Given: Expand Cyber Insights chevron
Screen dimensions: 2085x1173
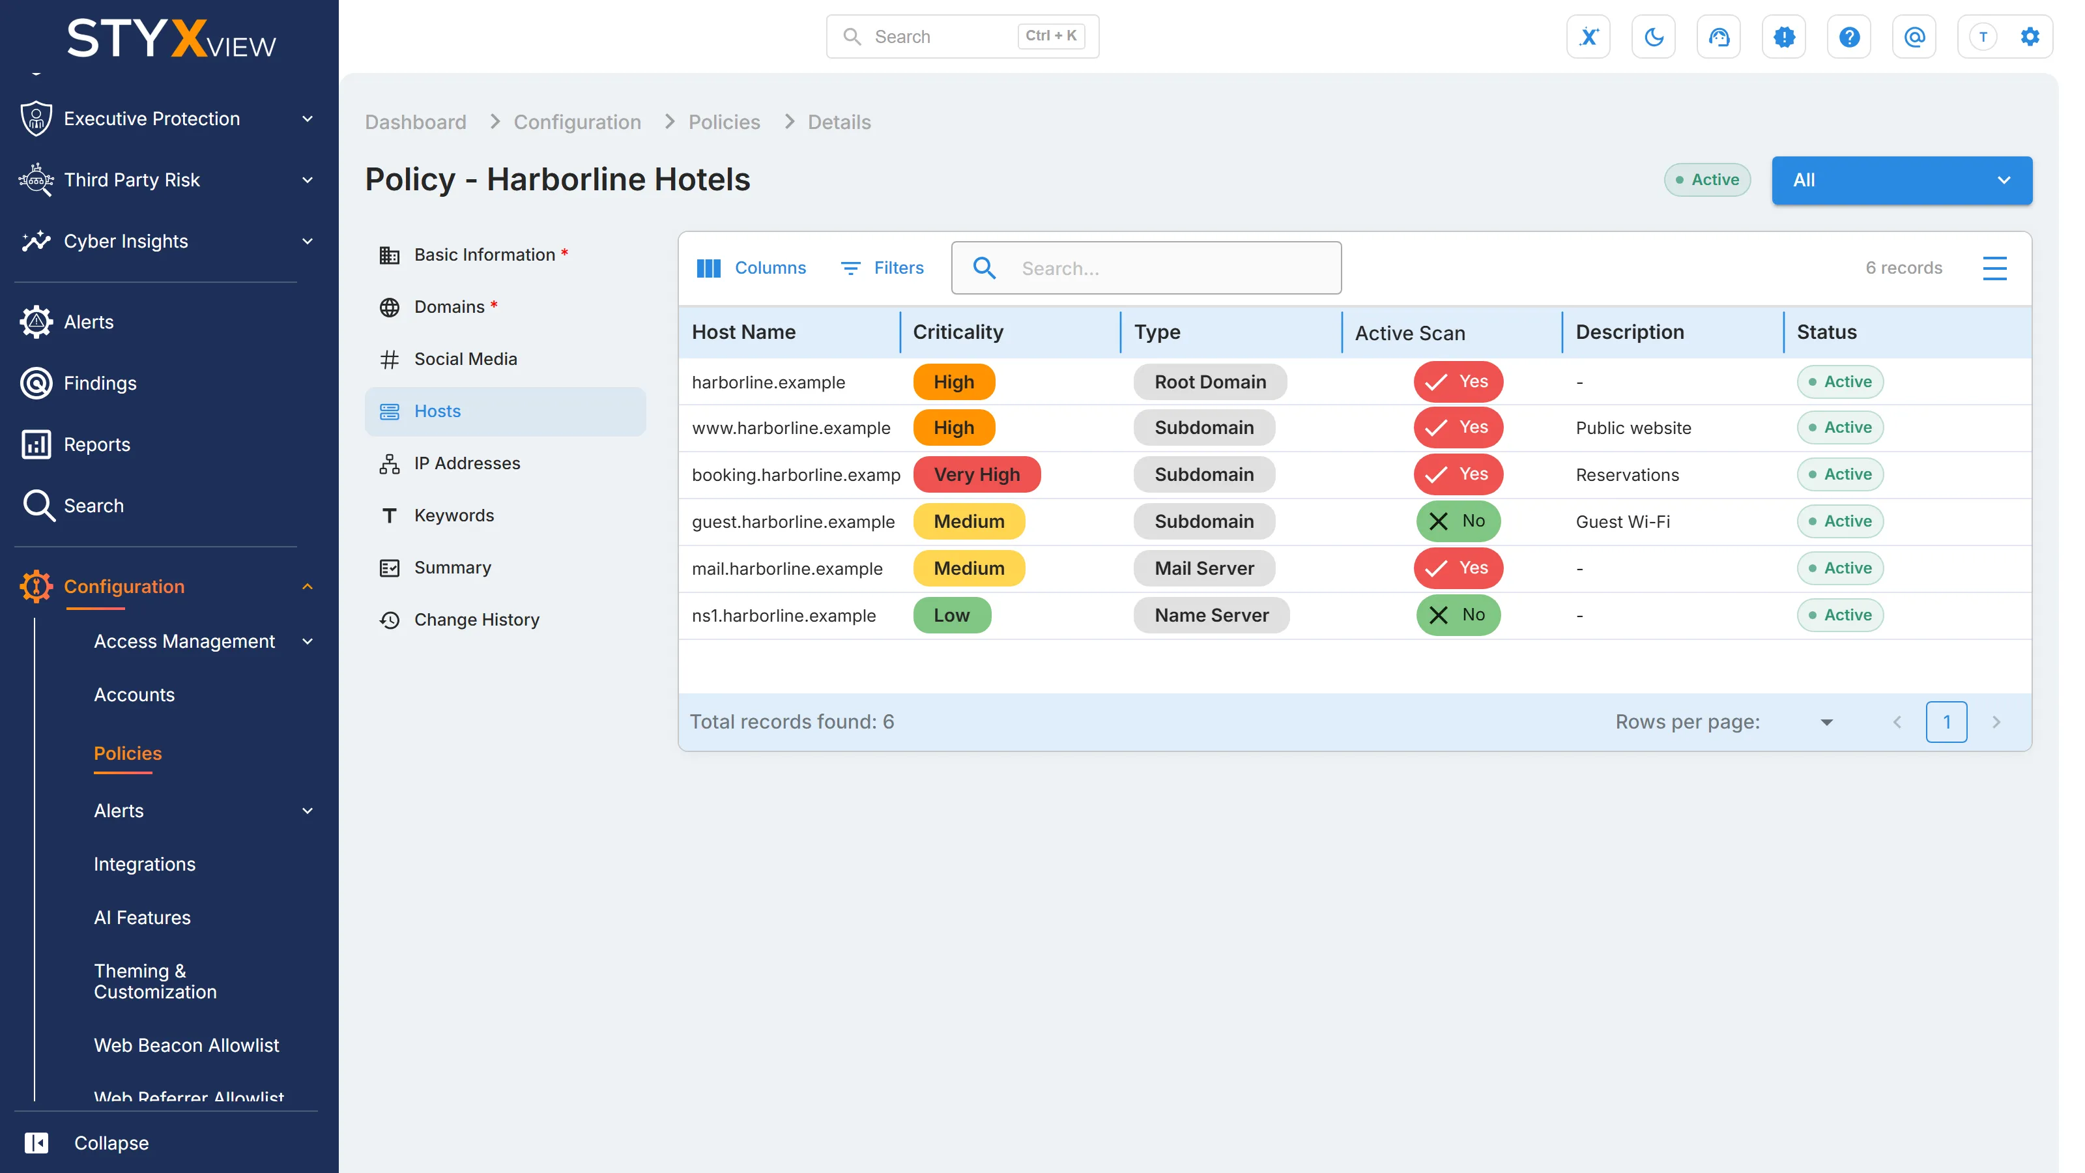Looking at the screenshot, I should pyautogui.click(x=308, y=240).
